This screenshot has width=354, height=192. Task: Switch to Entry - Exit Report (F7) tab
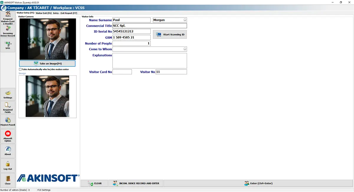(65, 13)
